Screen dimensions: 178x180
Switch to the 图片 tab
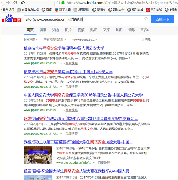coord(68,30)
